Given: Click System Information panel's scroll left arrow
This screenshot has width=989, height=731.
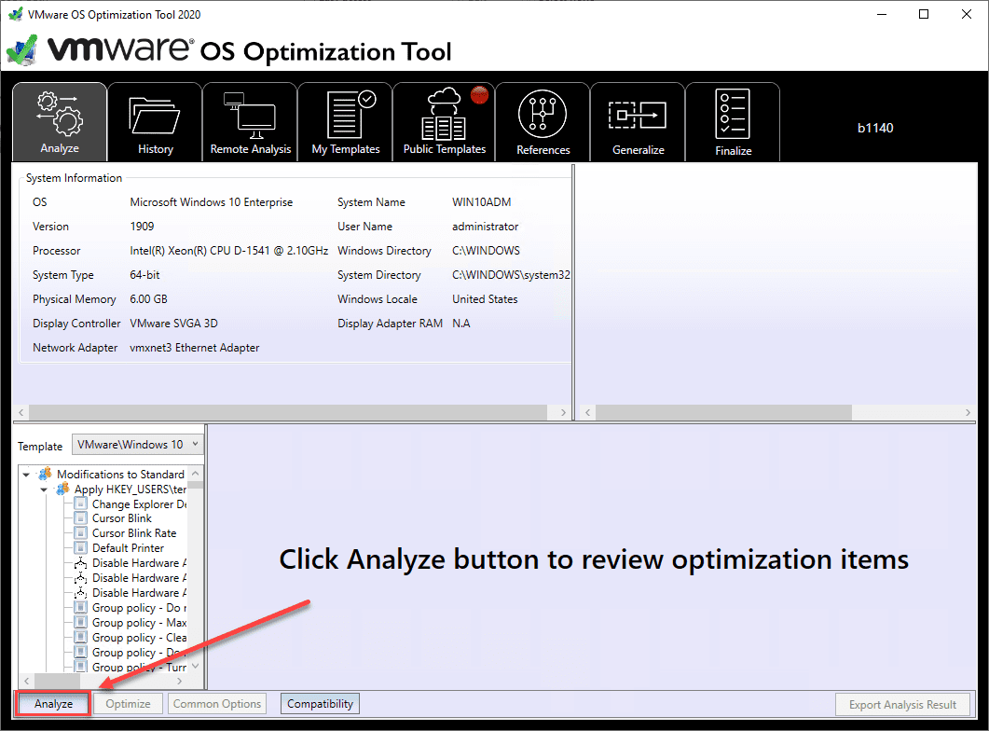Looking at the screenshot, I should click(x=21, y=412).
